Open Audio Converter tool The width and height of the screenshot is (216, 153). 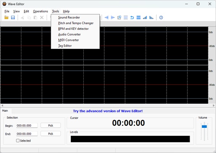(75, 34)
